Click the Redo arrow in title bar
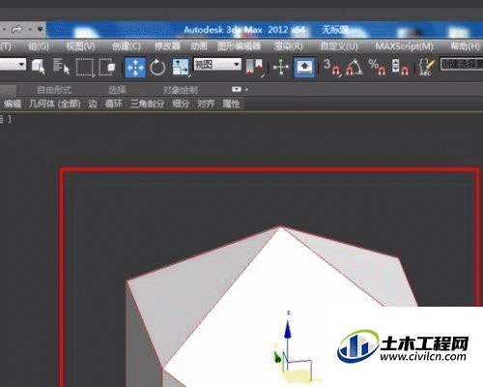Viewport: 483px width, 387px height. pos(16,30)
